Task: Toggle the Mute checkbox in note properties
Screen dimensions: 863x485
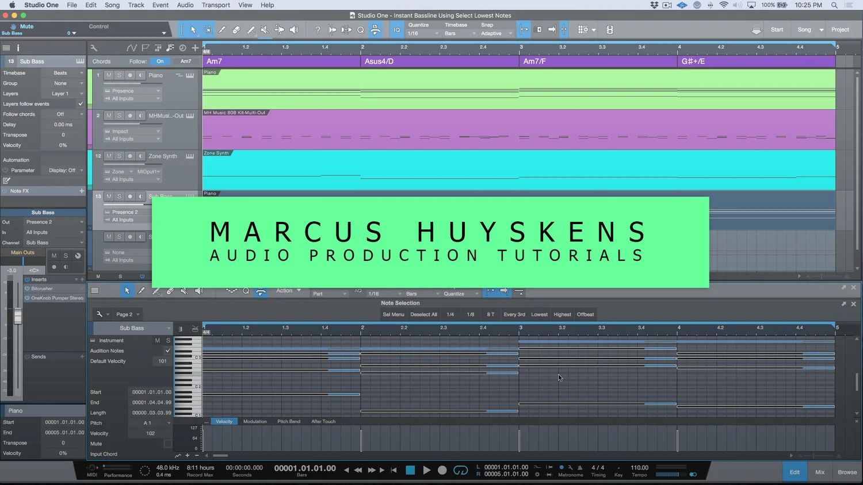Action: [167, 444]
